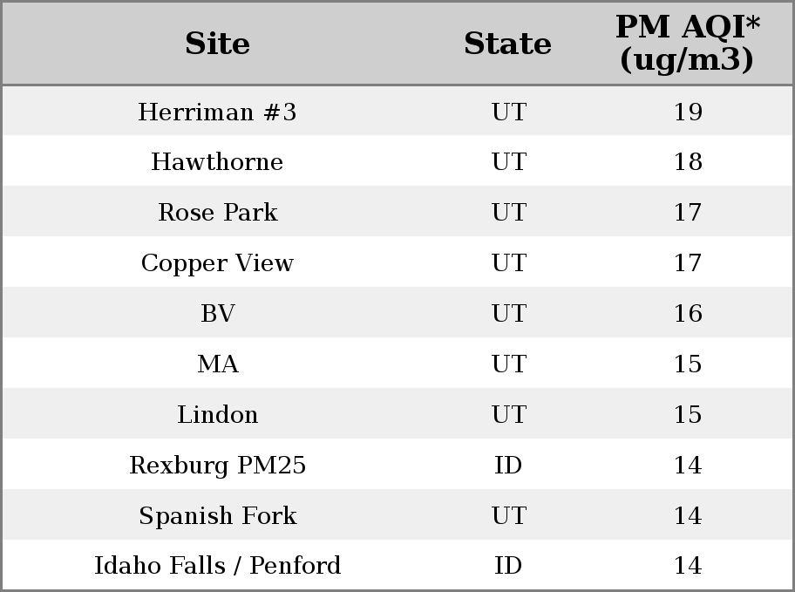Select the Herriman #3 site cell

[x=217, y=111]
